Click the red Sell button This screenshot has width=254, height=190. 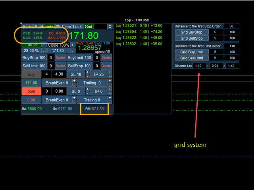tap(31, 91)
